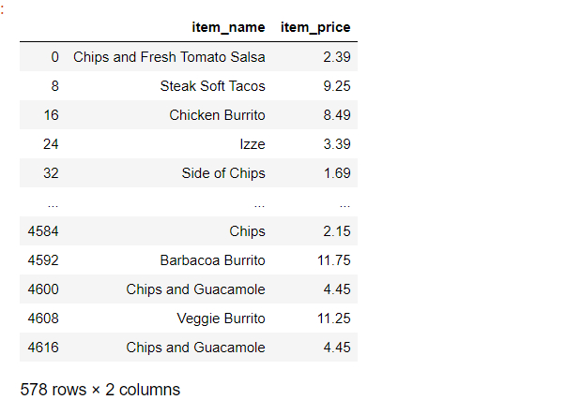Click price 2.39 in first row

pos(337,57)
